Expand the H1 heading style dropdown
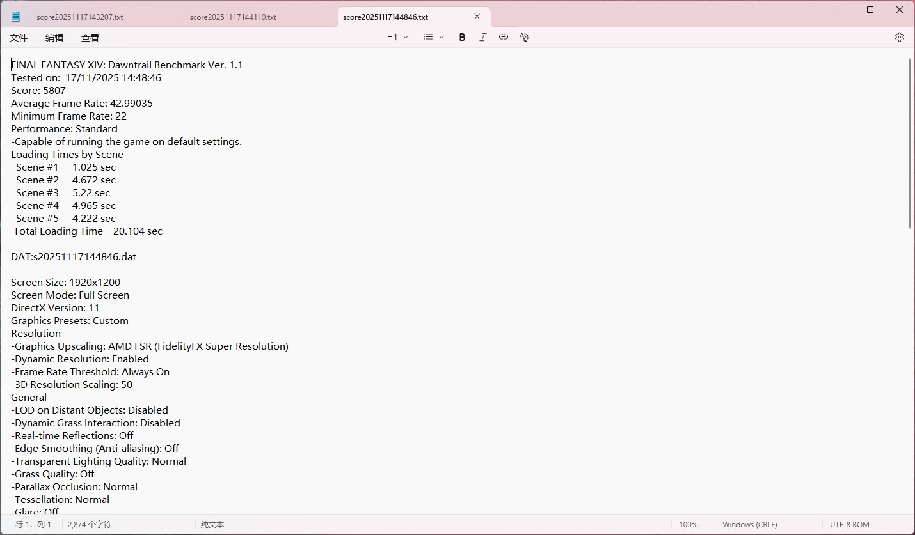 pos(397,37)
